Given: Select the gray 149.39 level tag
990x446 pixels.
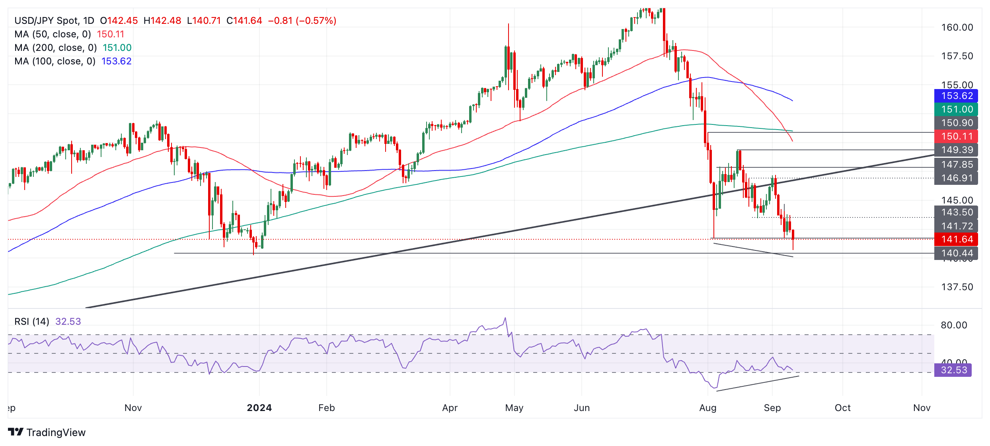Looking at the screenshot, I should tap(956, 150).
